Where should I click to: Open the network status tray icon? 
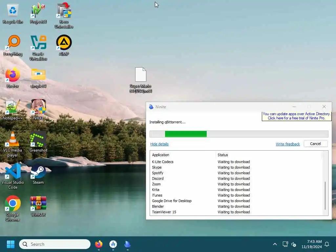[285, 244]
